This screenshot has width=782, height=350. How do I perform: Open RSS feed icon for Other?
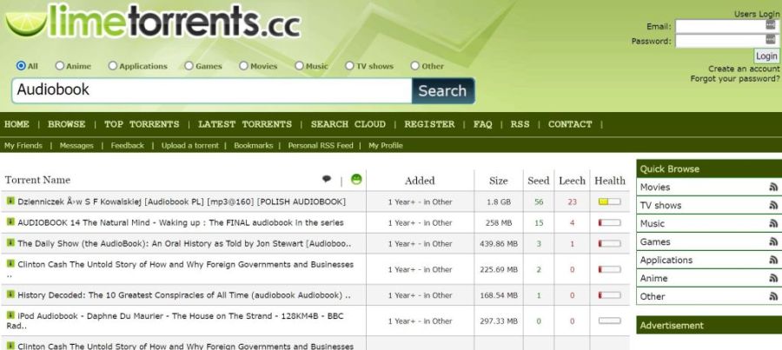tap(773, 297)
